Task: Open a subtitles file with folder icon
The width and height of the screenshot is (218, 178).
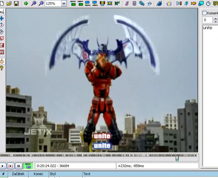Action: pyautogui.click(x=9, y=3)
